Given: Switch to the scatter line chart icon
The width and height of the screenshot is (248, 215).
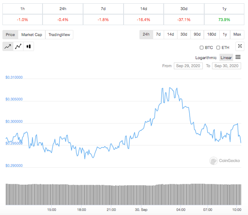Looking at the screenshot, I should 18,47.
